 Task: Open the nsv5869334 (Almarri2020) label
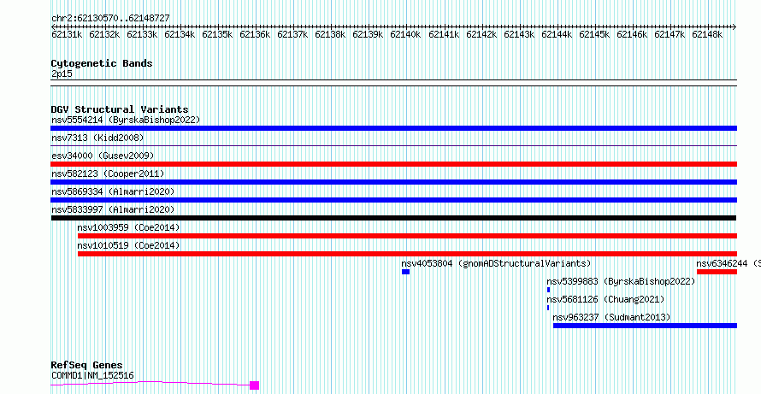click(113, 191)
